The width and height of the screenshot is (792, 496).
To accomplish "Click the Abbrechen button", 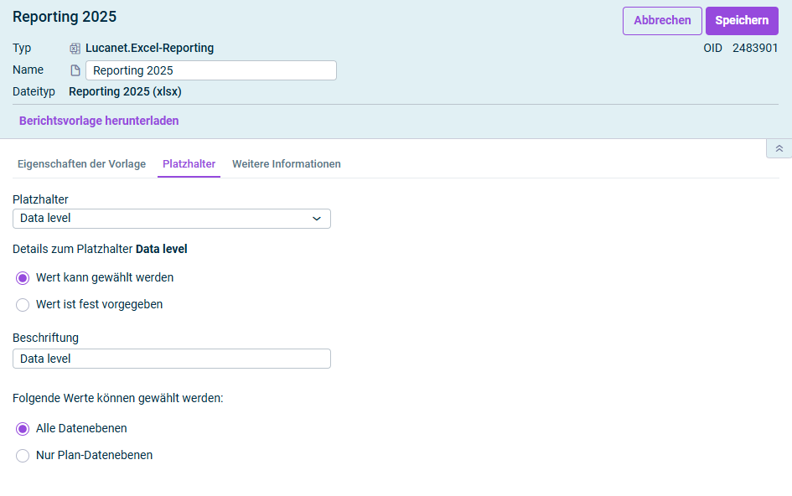I will 661,21.
